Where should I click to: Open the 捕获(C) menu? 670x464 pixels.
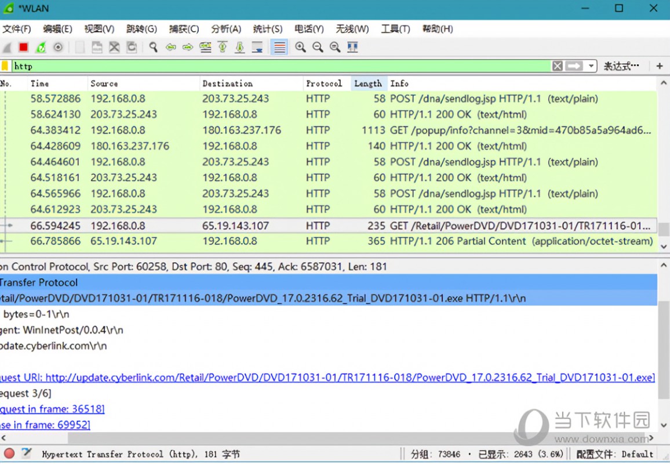coord(184,29)
